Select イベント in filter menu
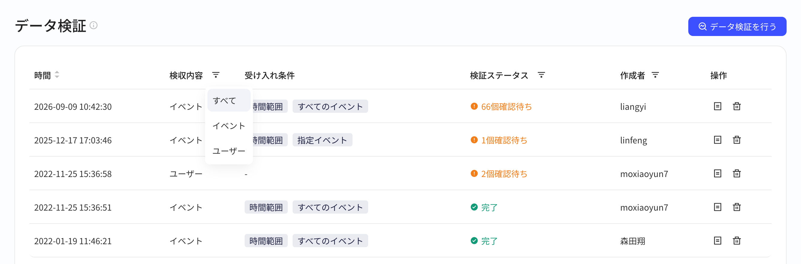The height and width of the screenshot is (264, 801). [x=229, y=126]
